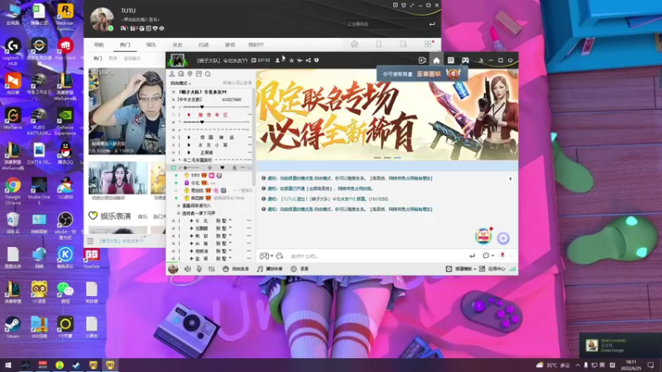Check the green network signal bars icon
The image size is (662, 372).
(512, 269)
